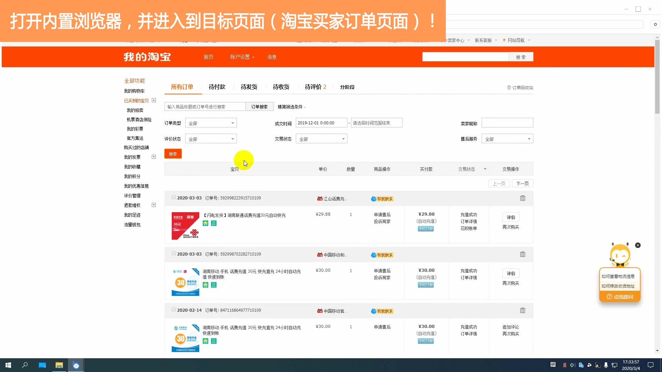Open the 湖南联通 30元 product thumbnail
Viewport: 662px width, 372px height.
[x=185, y=226]
